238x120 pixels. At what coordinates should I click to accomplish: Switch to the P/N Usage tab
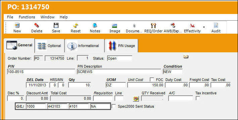point(121,46)
